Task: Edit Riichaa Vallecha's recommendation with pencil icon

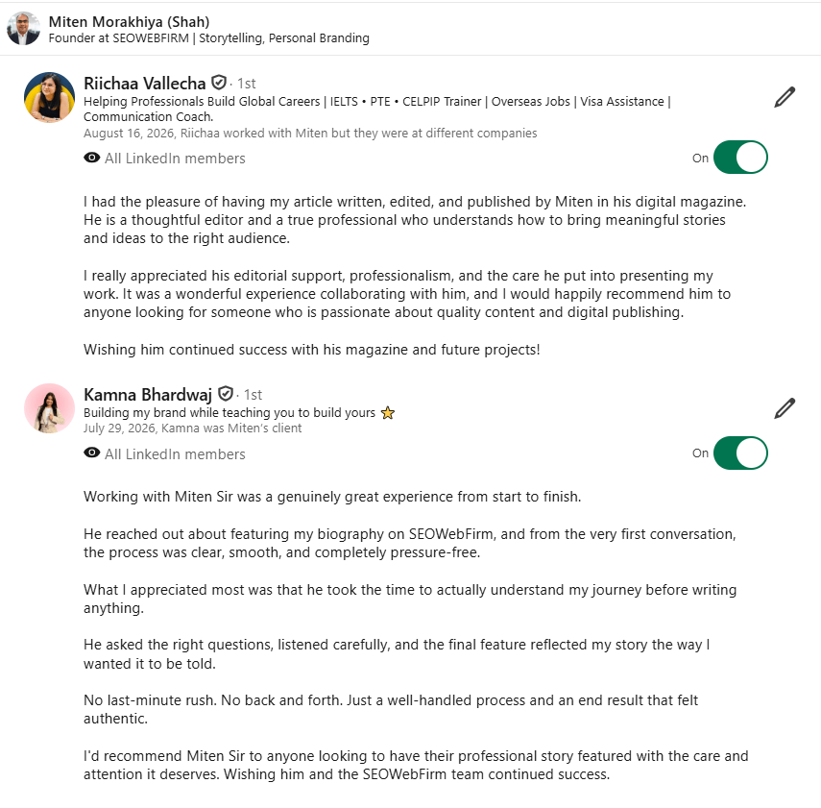Action: point(785,97)
